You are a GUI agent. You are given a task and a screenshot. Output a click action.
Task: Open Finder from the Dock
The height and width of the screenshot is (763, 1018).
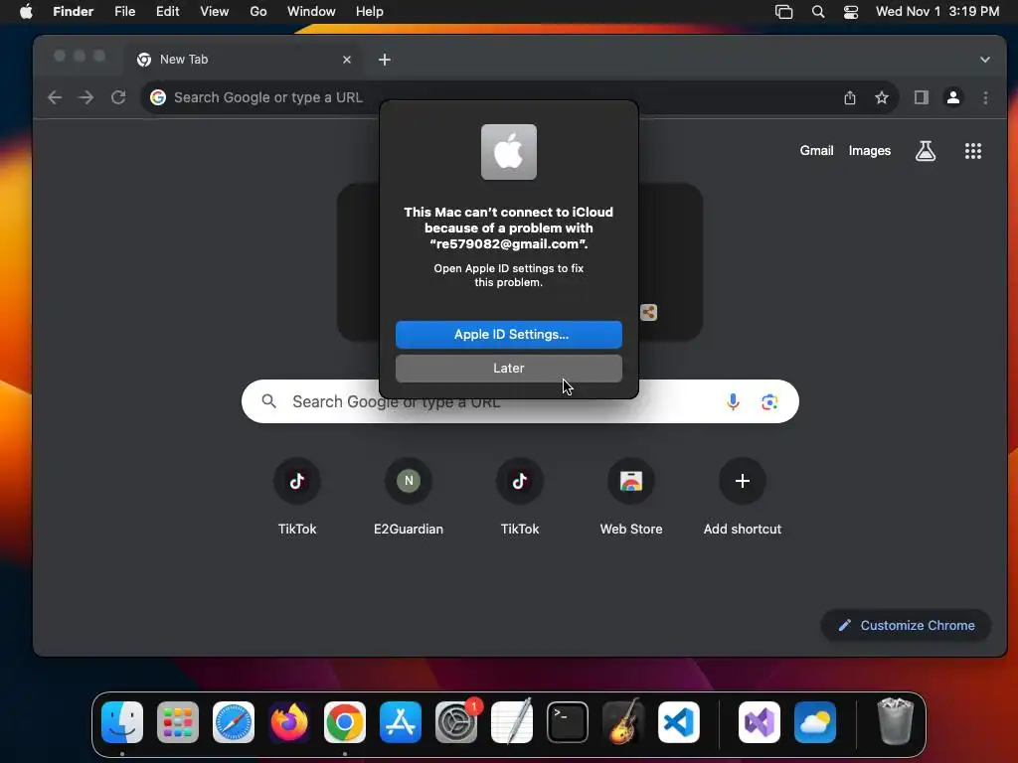[x=122, y=722]
